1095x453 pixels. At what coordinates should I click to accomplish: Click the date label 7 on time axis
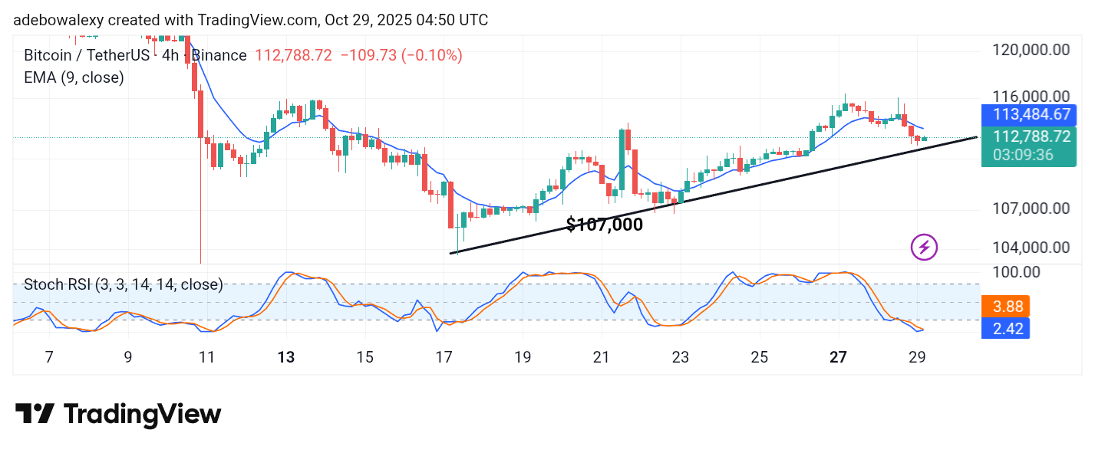(x=49, y=357)
